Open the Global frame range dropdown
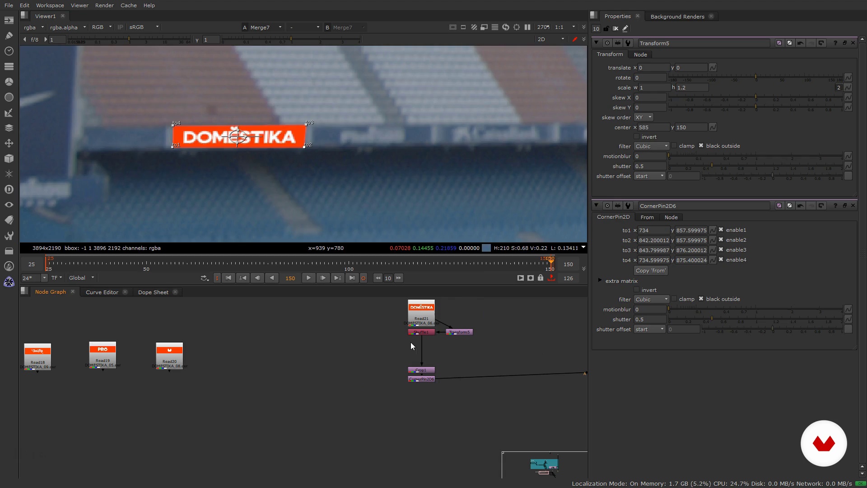The image size is (867, 488). click(81, 278)
